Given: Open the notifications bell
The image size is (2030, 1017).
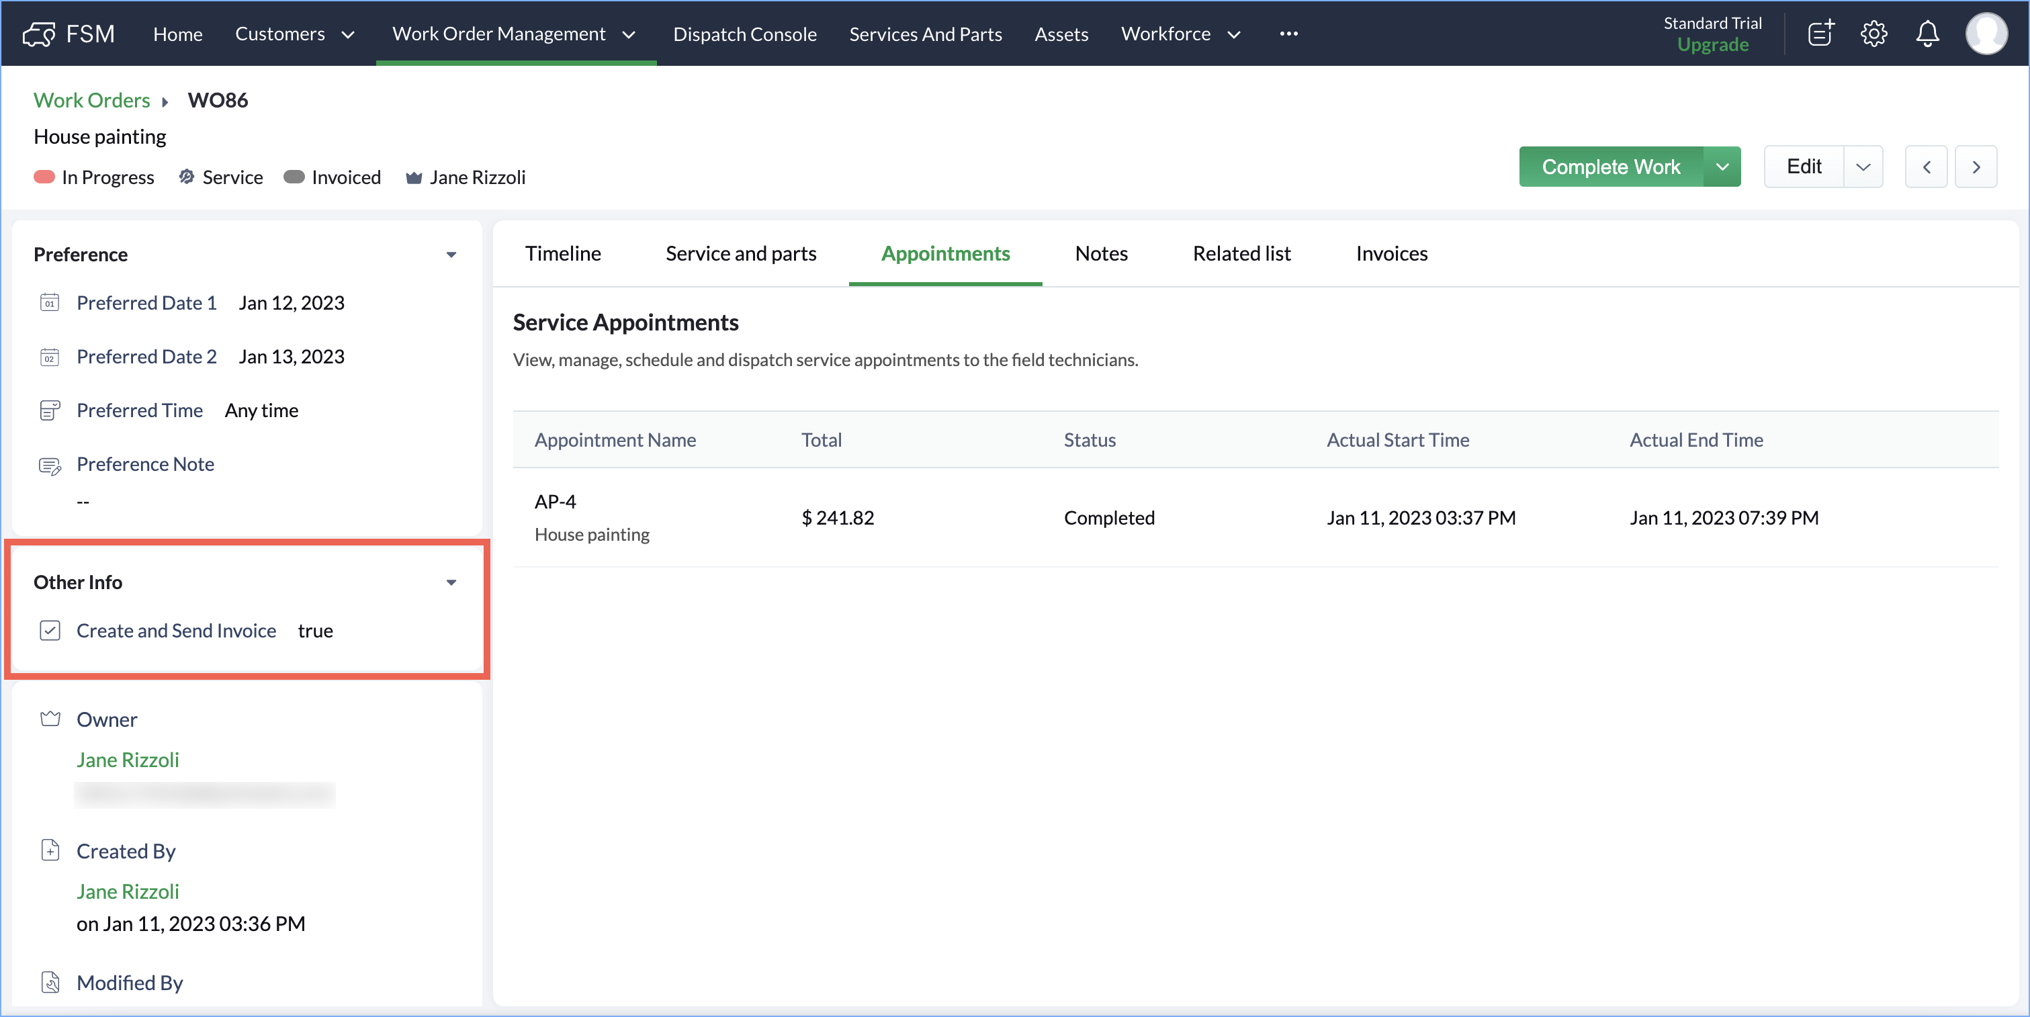Looking at the screenshot, I should pyautogui.click(x=1927, y=34).
